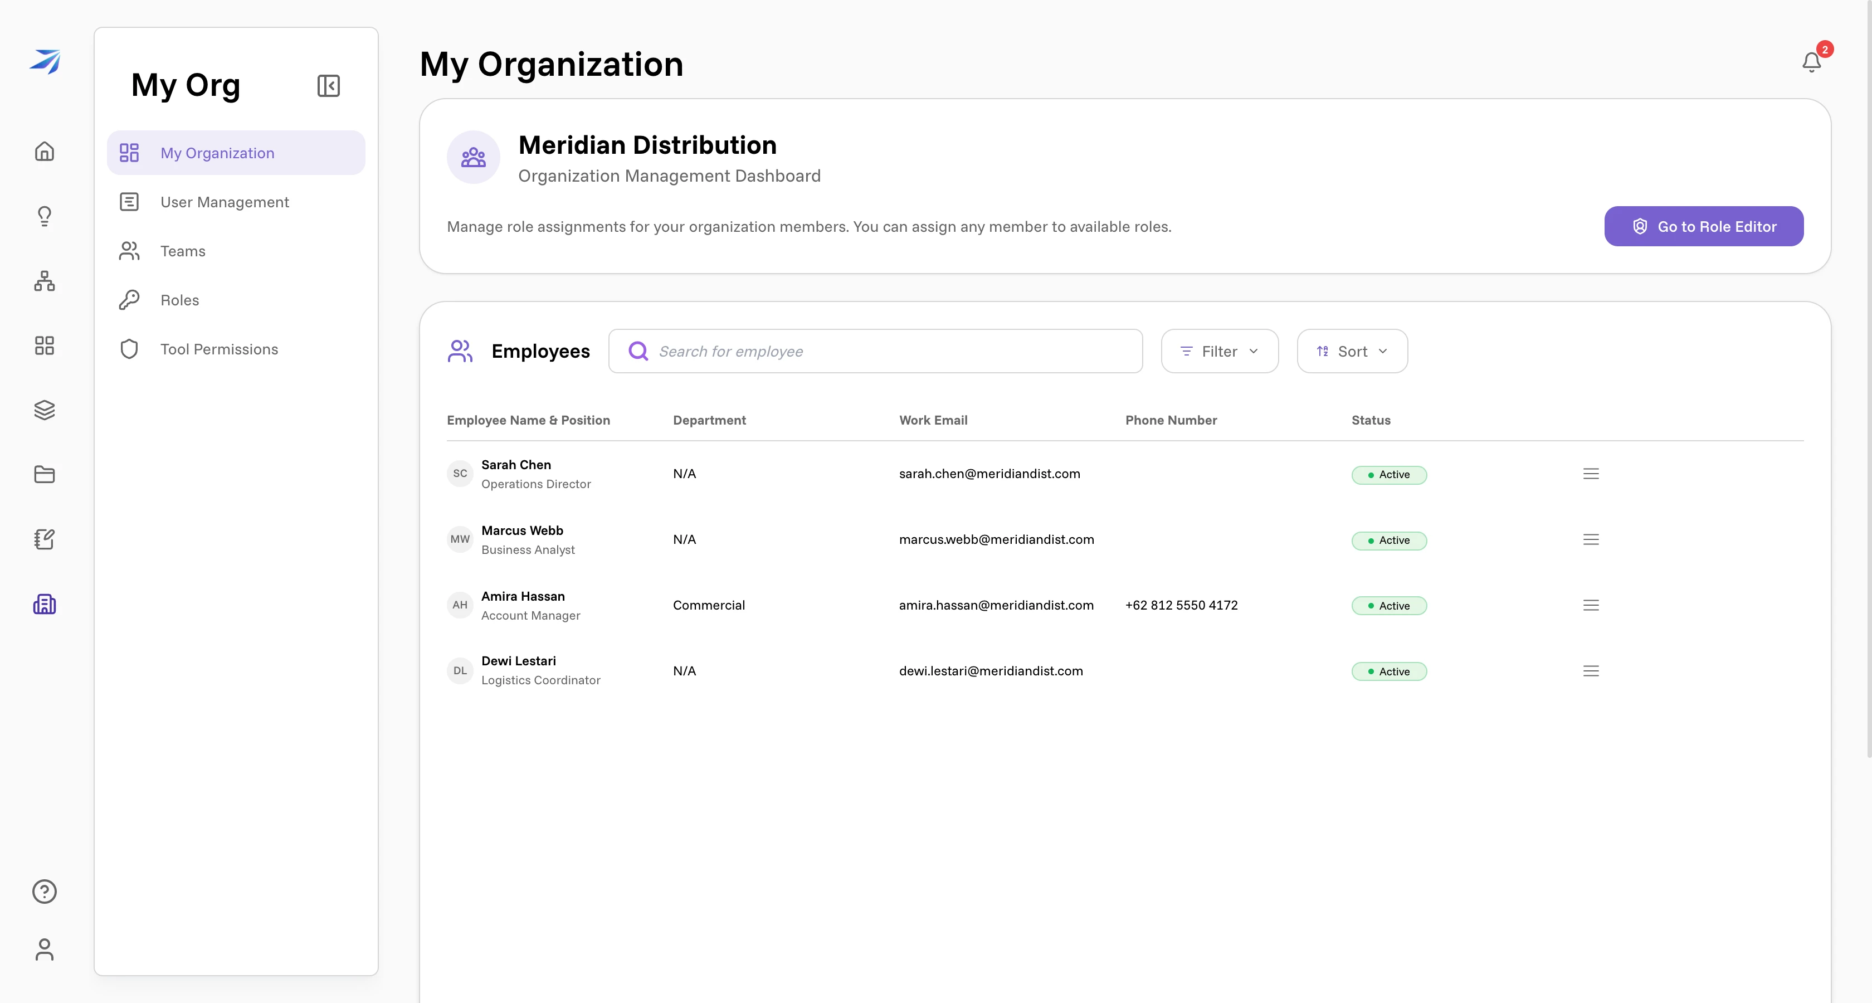Open row menu for Sarah Chen
Viewport: 1872px width, 1003px height.
point(1591,474)
